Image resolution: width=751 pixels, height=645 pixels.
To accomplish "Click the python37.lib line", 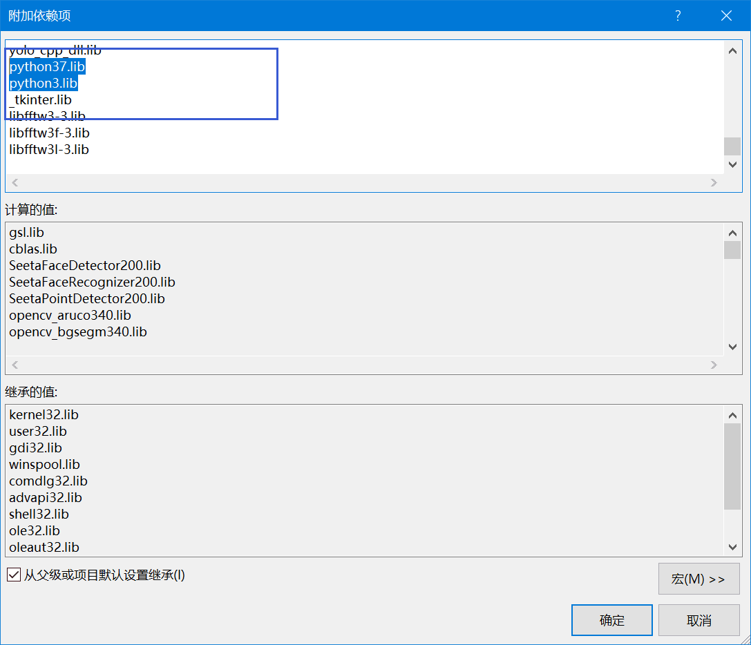I will 47,66.
